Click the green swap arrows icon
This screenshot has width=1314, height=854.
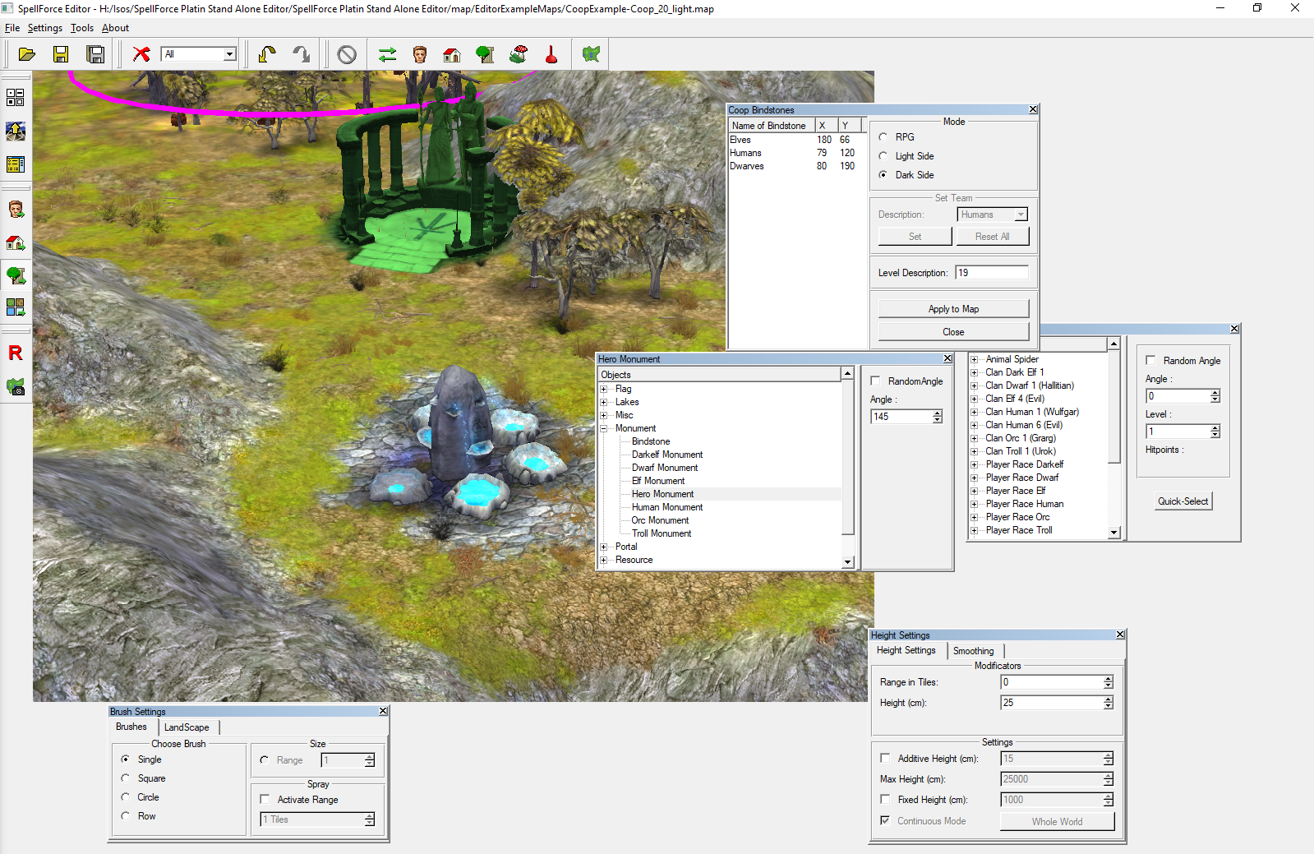(388, 54)
